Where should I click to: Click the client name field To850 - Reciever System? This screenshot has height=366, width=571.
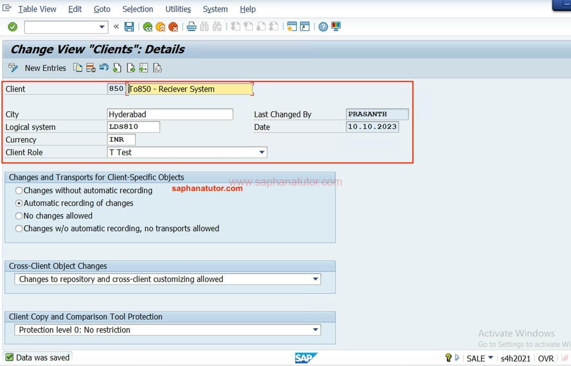[x=190, y=89]
